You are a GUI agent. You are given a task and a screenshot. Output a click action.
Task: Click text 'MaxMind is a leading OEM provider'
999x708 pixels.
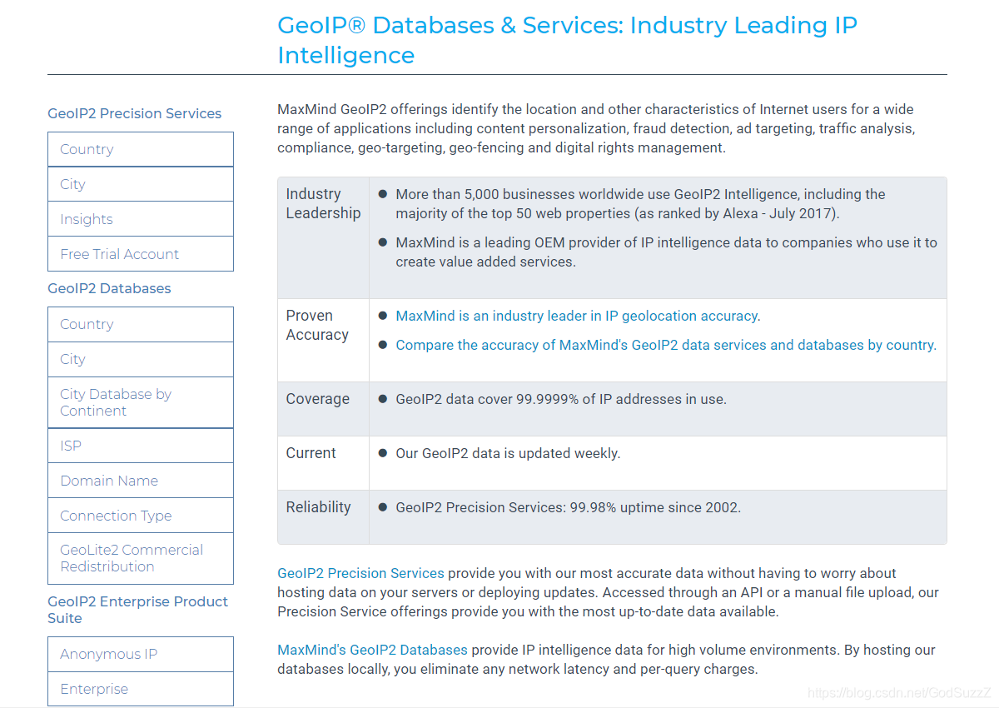pyautogui.click(x=504, y=242)
